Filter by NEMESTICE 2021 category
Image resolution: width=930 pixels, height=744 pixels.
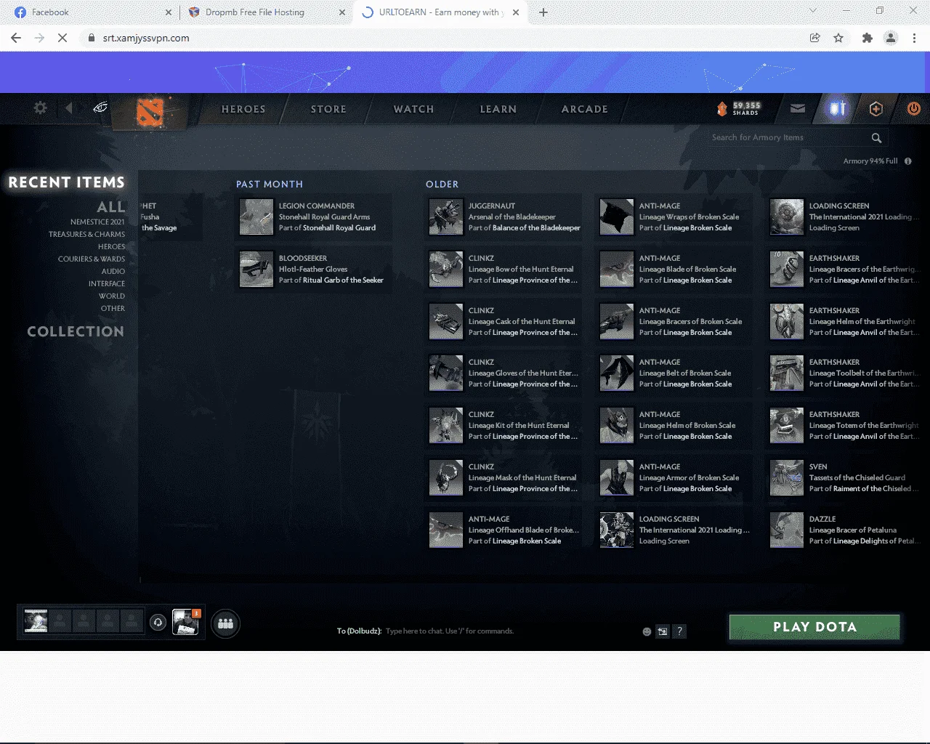point(97,222)
